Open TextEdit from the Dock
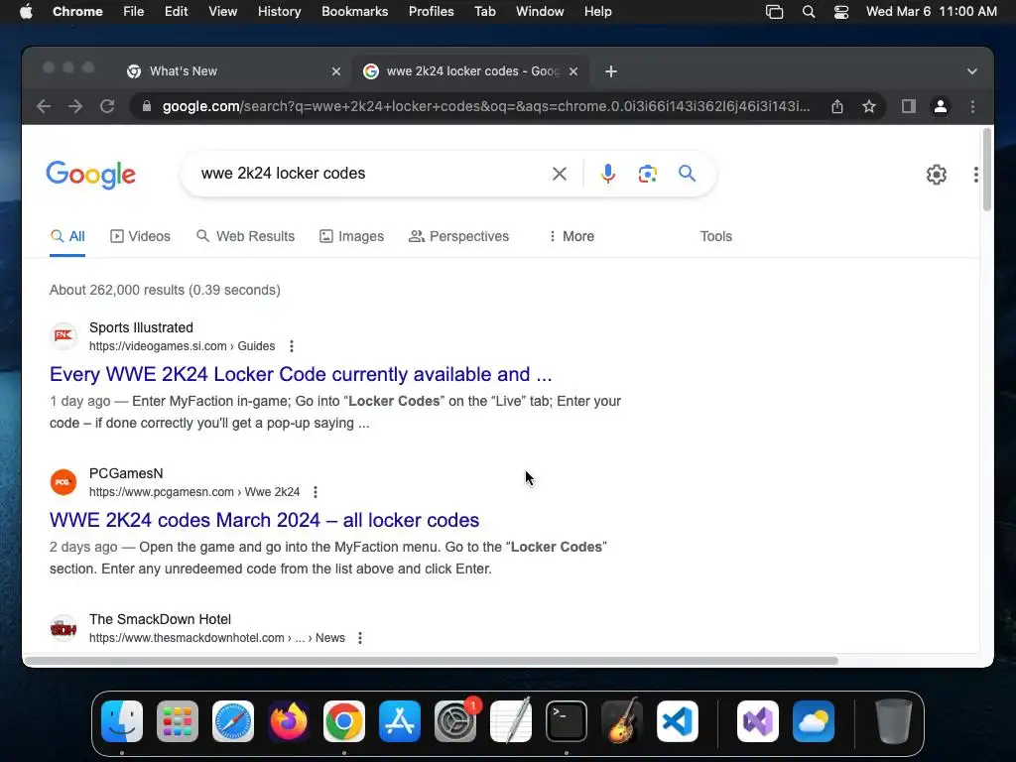1016x762 pixels. (x=511, y=721)
